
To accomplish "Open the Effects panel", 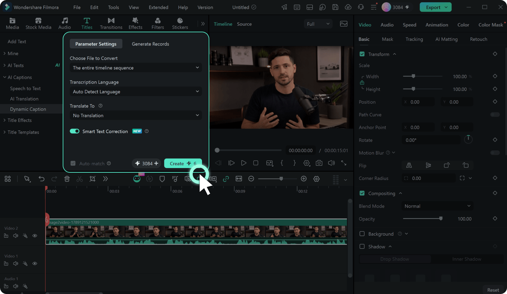I will pos(135,24).
